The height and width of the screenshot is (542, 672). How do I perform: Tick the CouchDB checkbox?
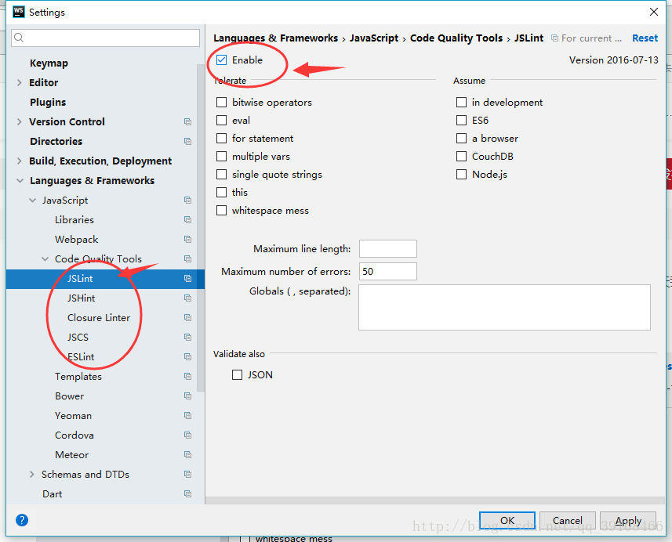pyautogui.click(x=462, y=157)
